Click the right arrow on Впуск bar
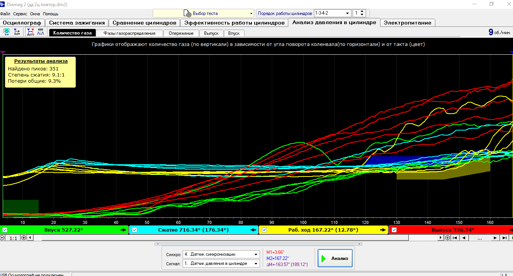This screenshot has height=276, width=513. coord(123,230)
